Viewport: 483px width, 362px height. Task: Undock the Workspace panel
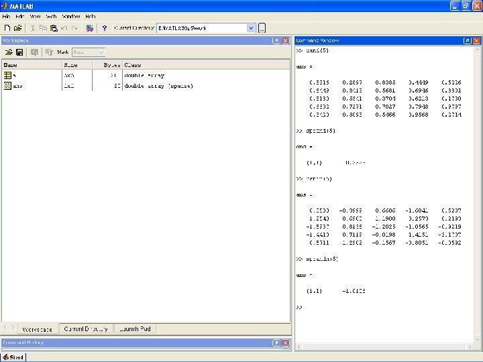coord(276,41)
